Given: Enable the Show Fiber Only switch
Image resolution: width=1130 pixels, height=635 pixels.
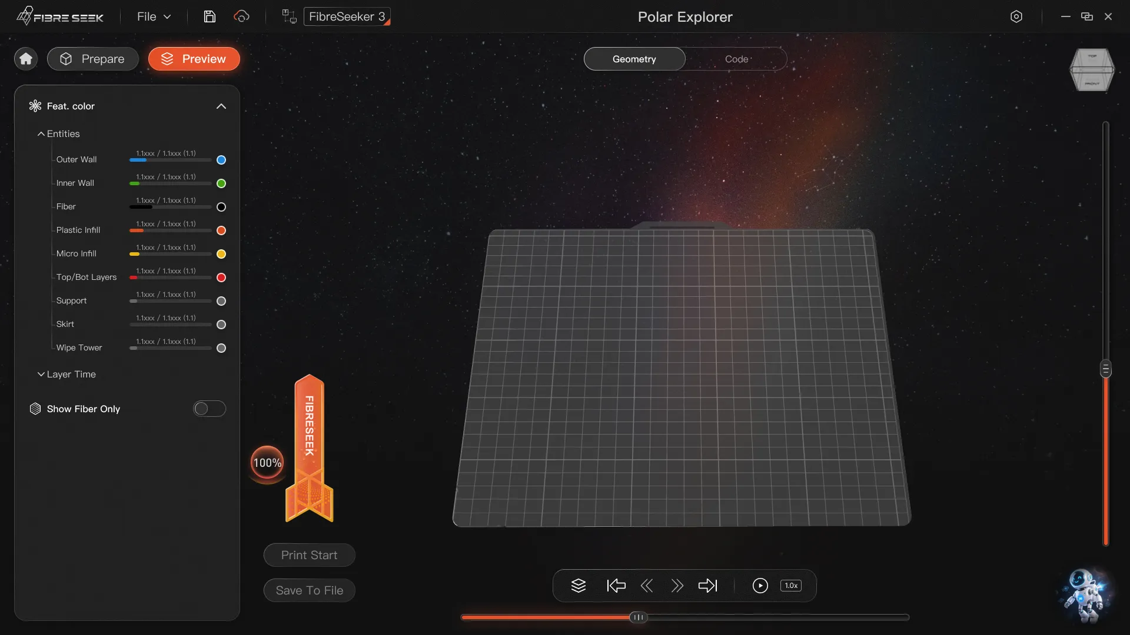Looking at the screenshot, I should coord(210,409).
